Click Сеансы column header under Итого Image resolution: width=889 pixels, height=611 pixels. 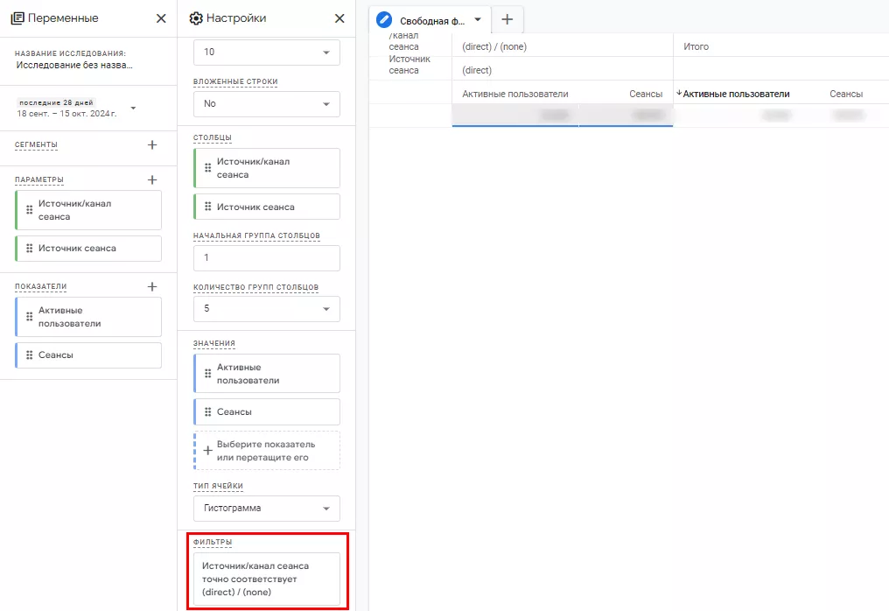[x=846, y=95]
